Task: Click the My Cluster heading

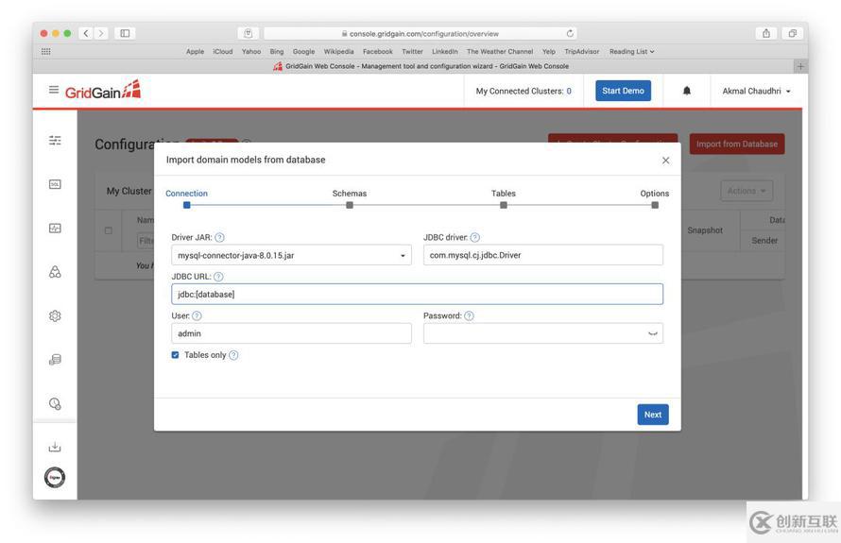Action: click(129, 191)
